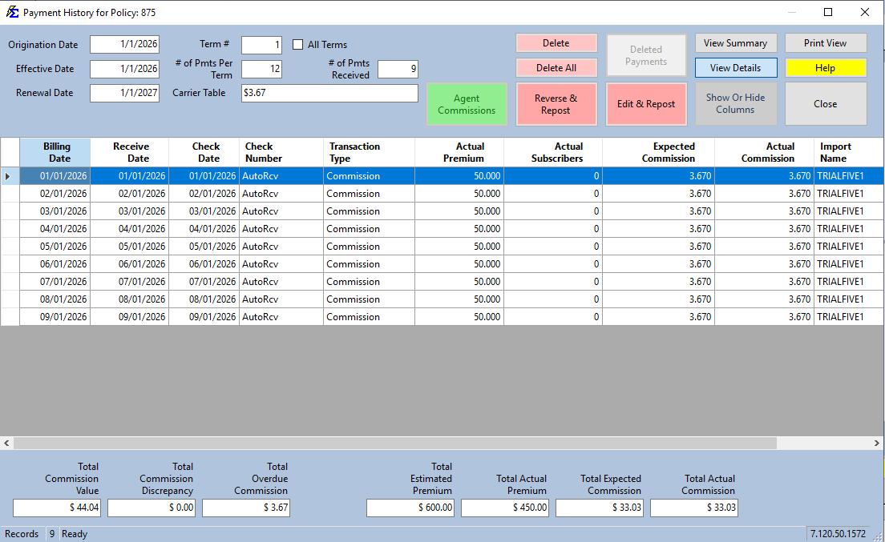
Task: Click the Close button
Action: tap(825, 104)
